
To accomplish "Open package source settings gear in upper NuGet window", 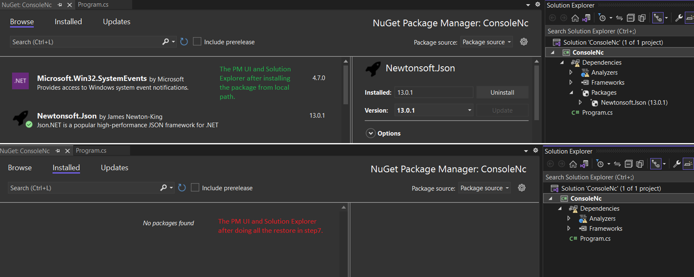I will [x=524, y=42].
